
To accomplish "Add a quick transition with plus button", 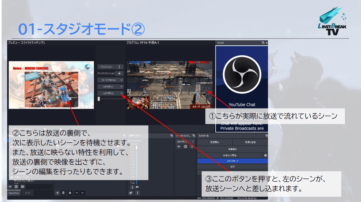I will (x=119, y=73).
